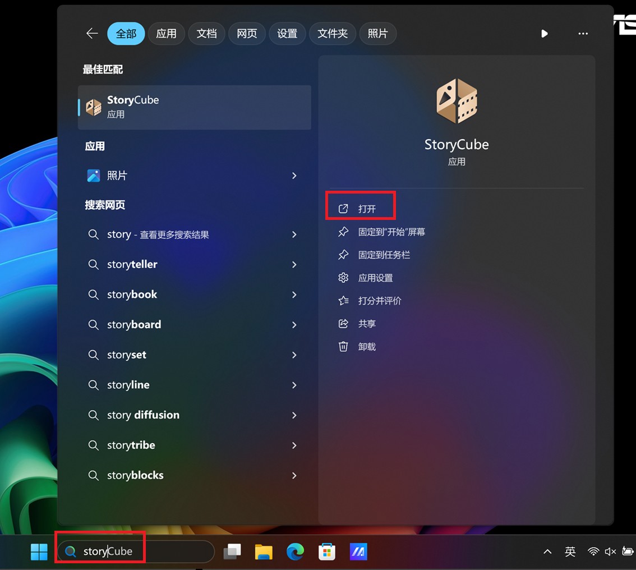Click the trash icon for 卸载

pyautogui.click(x=343, y=347)
